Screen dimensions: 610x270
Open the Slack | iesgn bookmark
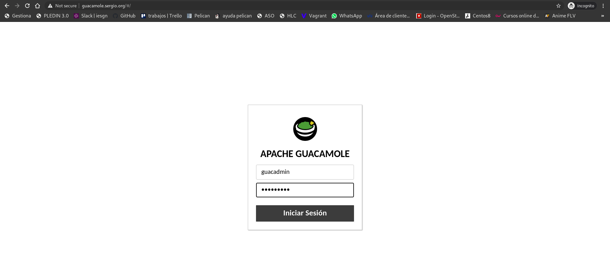(91, 16)
